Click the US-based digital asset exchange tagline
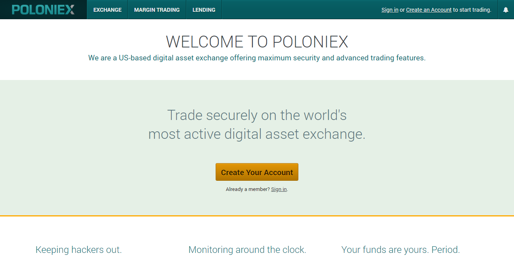 pyautogui.click(x=257, y=58)
